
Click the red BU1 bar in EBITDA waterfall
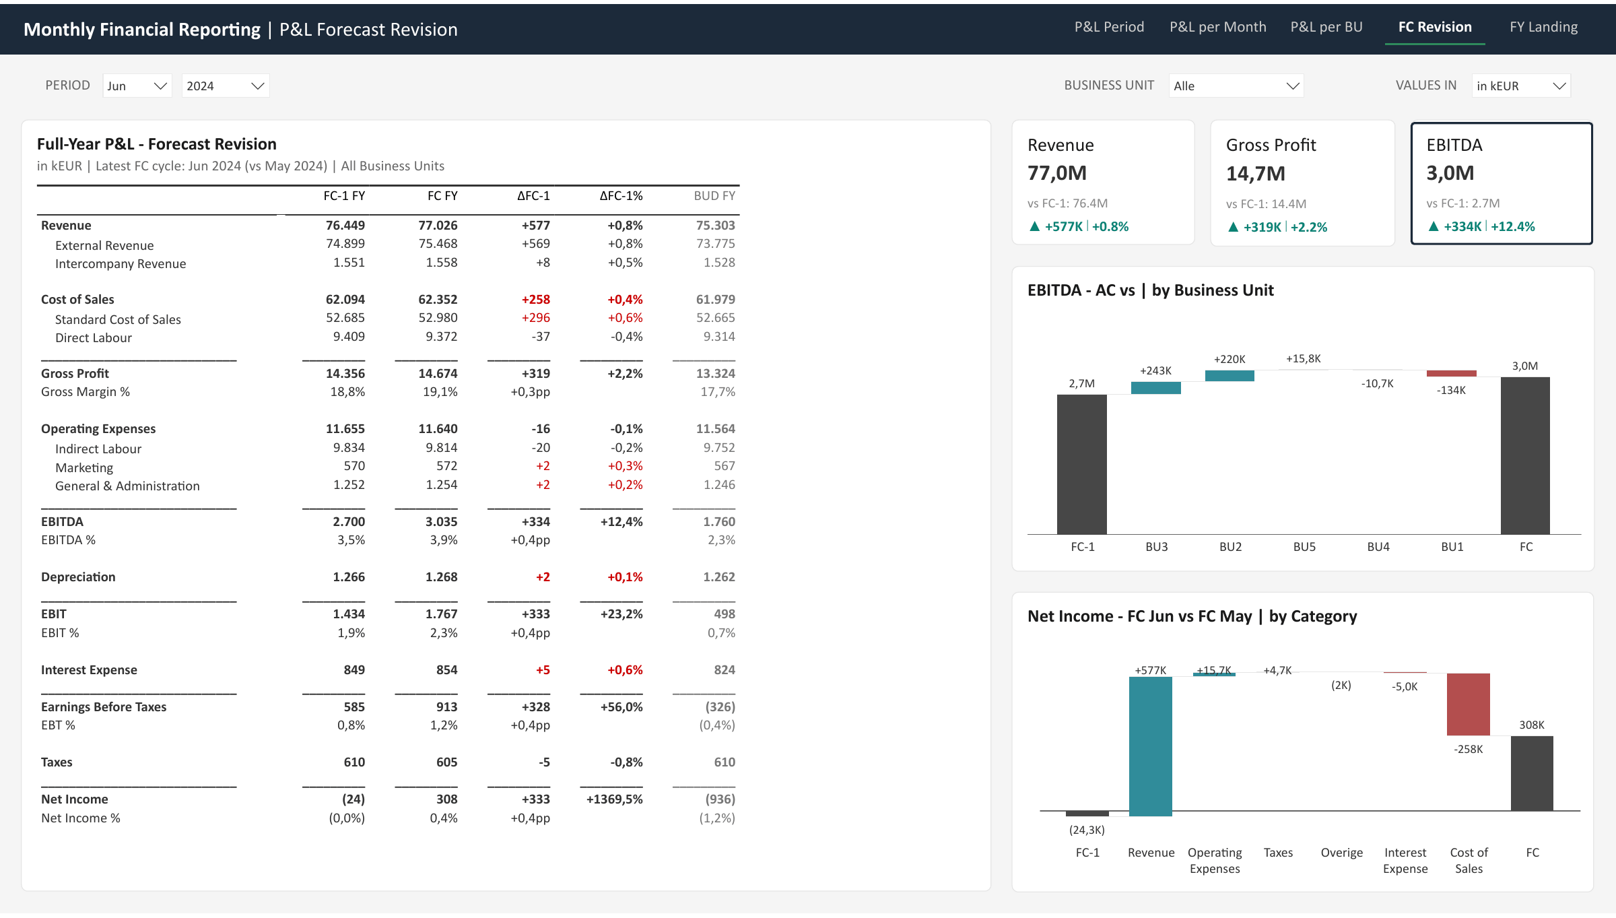click(1452, 373)
